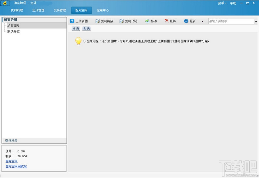Image resolution: width=259 pixels, height=178 pixels.
Task: Click the 更新 label
Action: pos(193,21)
